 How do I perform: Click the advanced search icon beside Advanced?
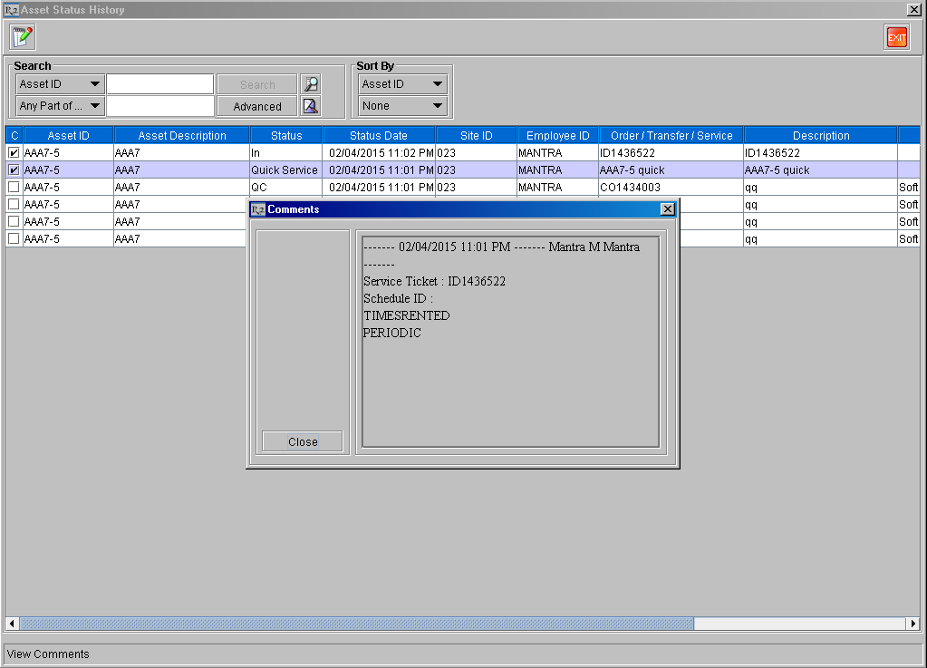(x=311, y=106)
